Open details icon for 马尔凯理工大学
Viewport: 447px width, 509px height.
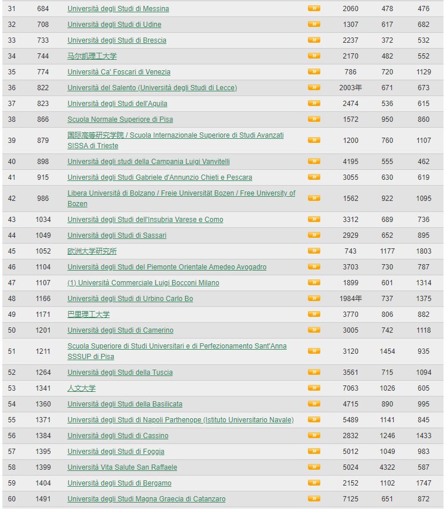[314, 56]
